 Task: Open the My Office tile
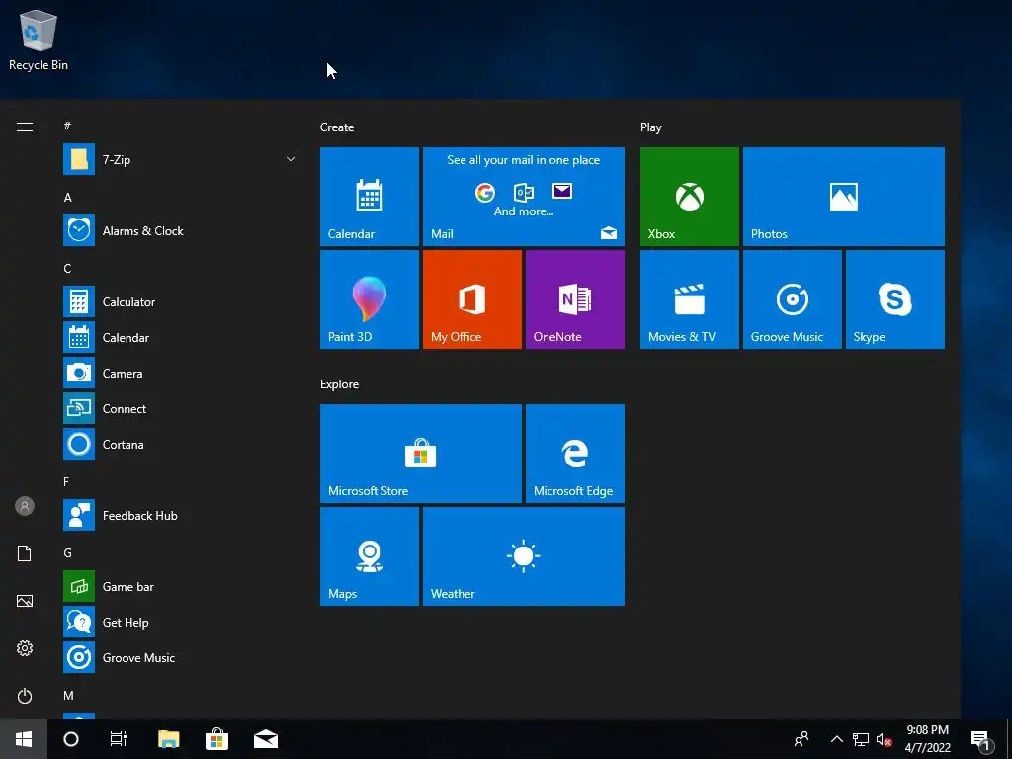click(471, 299)
